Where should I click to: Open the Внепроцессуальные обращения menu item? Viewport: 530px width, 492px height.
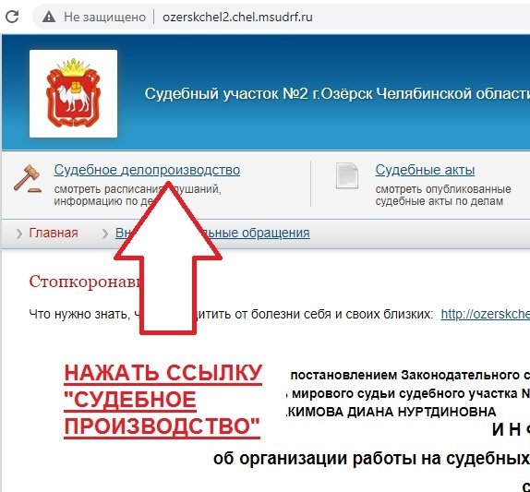coord(212,233)
